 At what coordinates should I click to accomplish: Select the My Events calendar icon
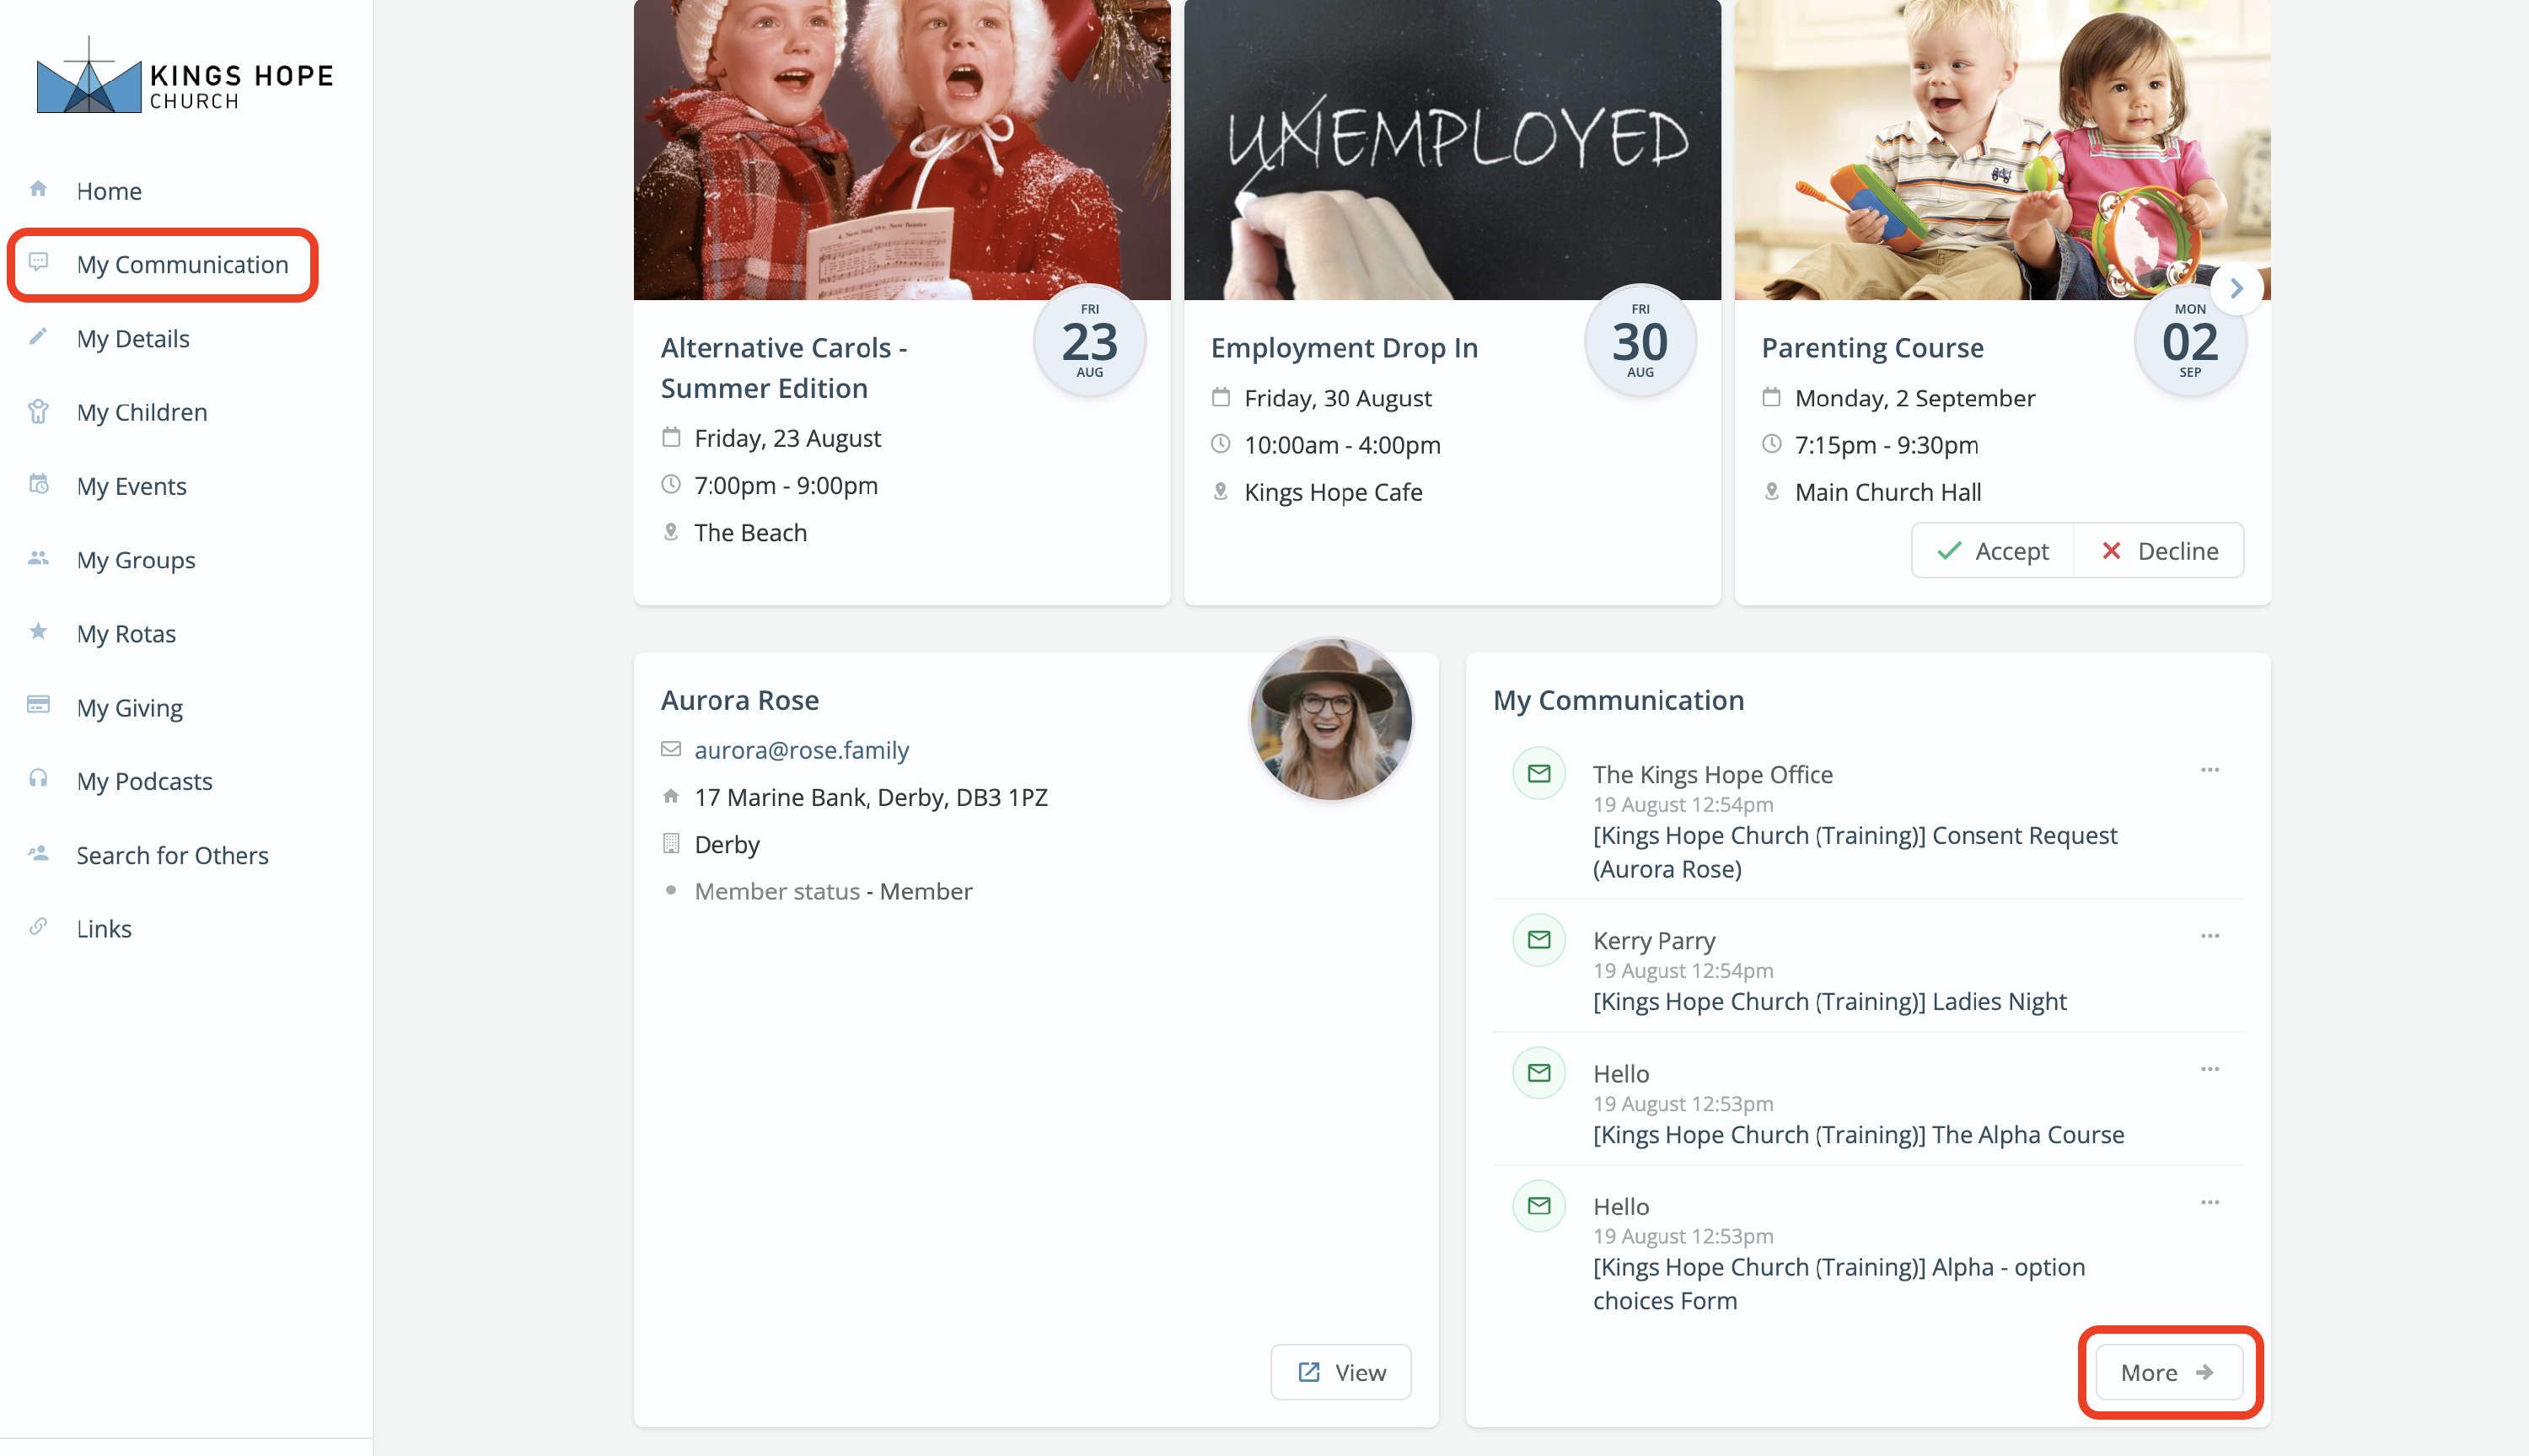coord(39,484)
